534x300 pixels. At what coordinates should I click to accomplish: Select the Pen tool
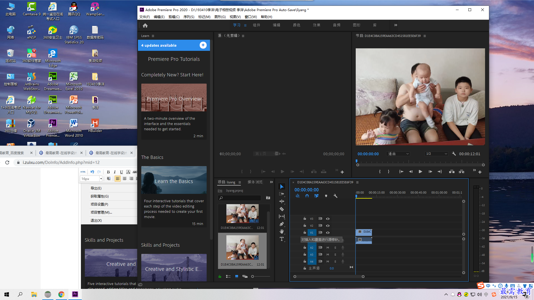coord(282,224)
